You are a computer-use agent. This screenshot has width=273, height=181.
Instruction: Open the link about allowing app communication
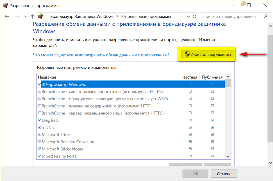point(101,55)
